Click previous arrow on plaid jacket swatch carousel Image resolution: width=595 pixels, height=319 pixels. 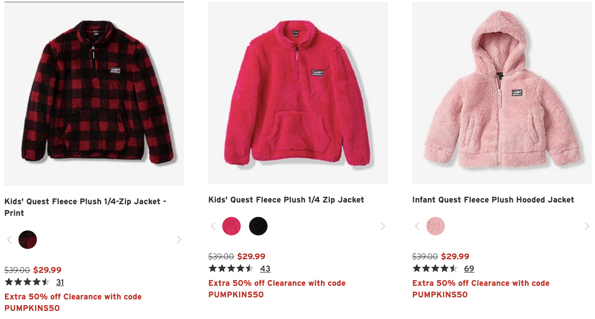coord(10,240)
